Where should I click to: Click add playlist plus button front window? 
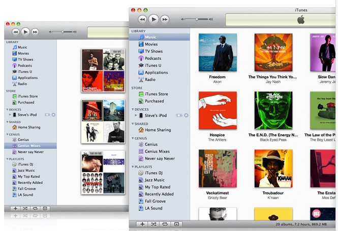coord(142,224)
